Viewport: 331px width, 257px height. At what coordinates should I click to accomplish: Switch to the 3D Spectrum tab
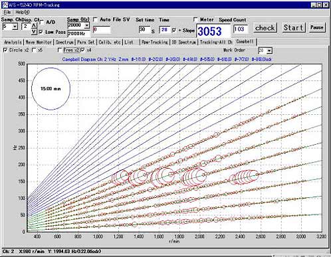[184, 42]
